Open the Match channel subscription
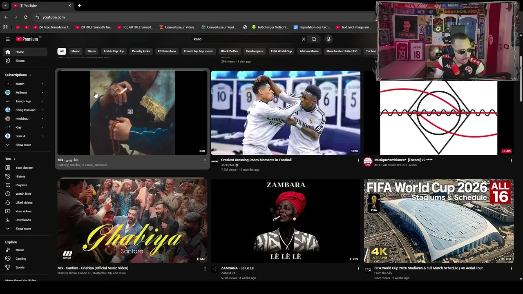The image size is (523, 294). [25, 84]
